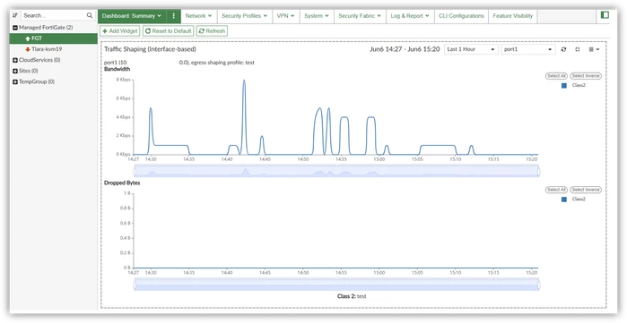Open the dashboard three-dot options menu
627x323 pixels.
173,16
